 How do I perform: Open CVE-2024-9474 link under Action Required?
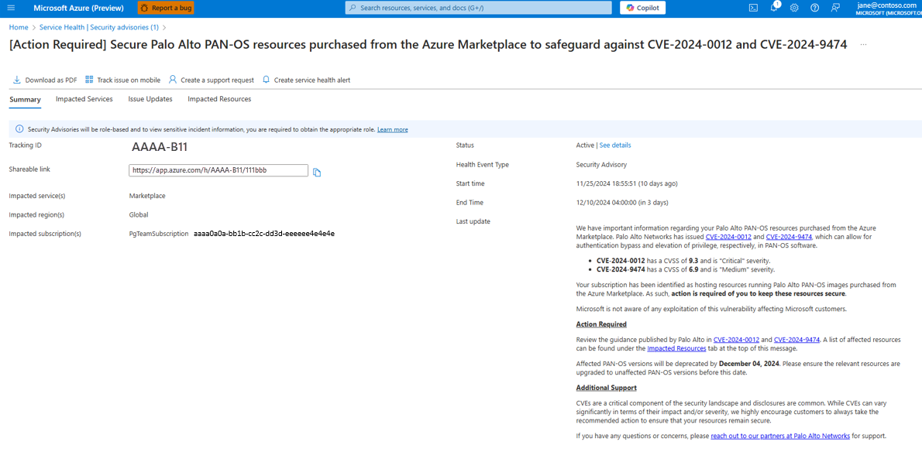point(796,339)
